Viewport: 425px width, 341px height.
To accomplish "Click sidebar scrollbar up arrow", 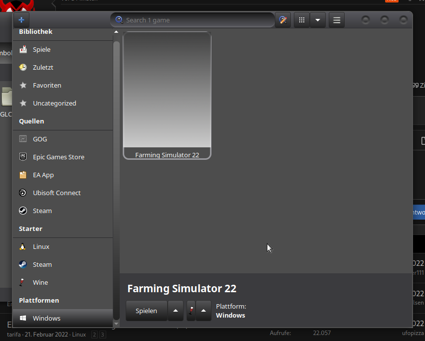I will click(116, 32).
